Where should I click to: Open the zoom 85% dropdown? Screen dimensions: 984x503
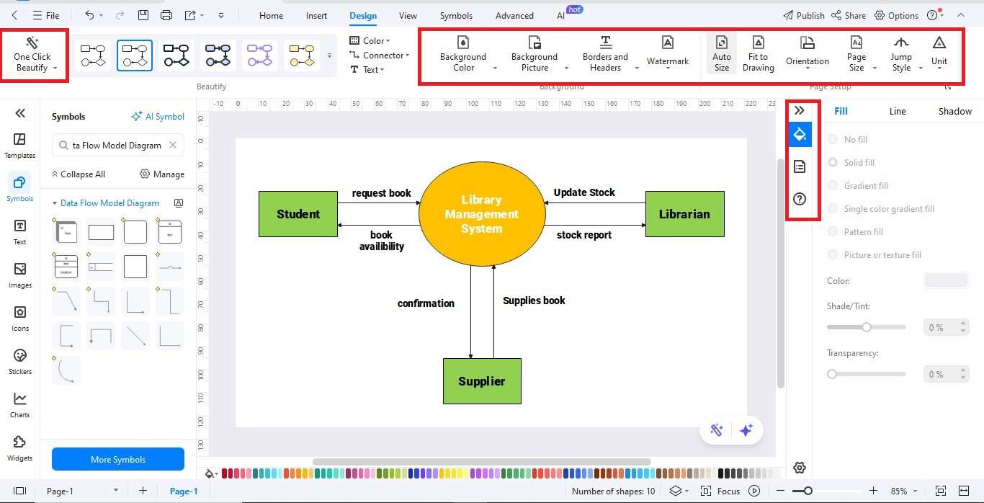(x=917, y=491)
